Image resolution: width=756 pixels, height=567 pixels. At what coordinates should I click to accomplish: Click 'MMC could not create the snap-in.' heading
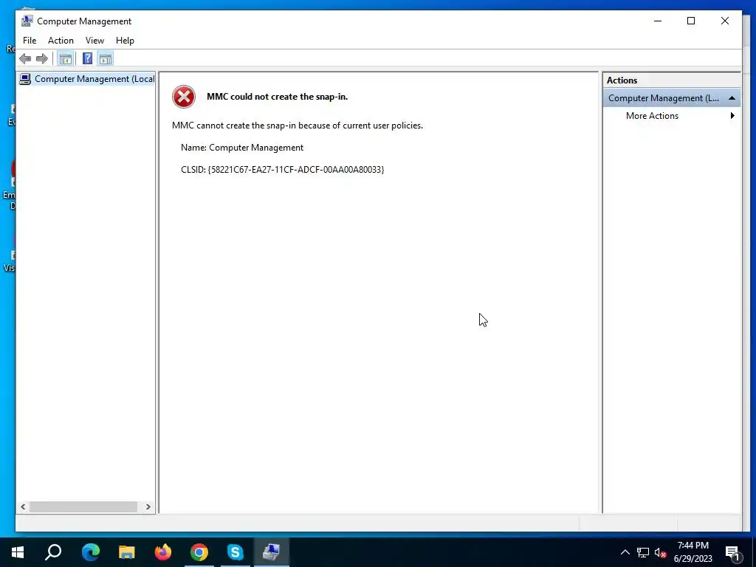(x=278, y=97)
